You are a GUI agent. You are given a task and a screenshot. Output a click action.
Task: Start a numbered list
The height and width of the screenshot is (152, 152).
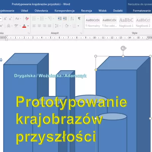[42, 19]
